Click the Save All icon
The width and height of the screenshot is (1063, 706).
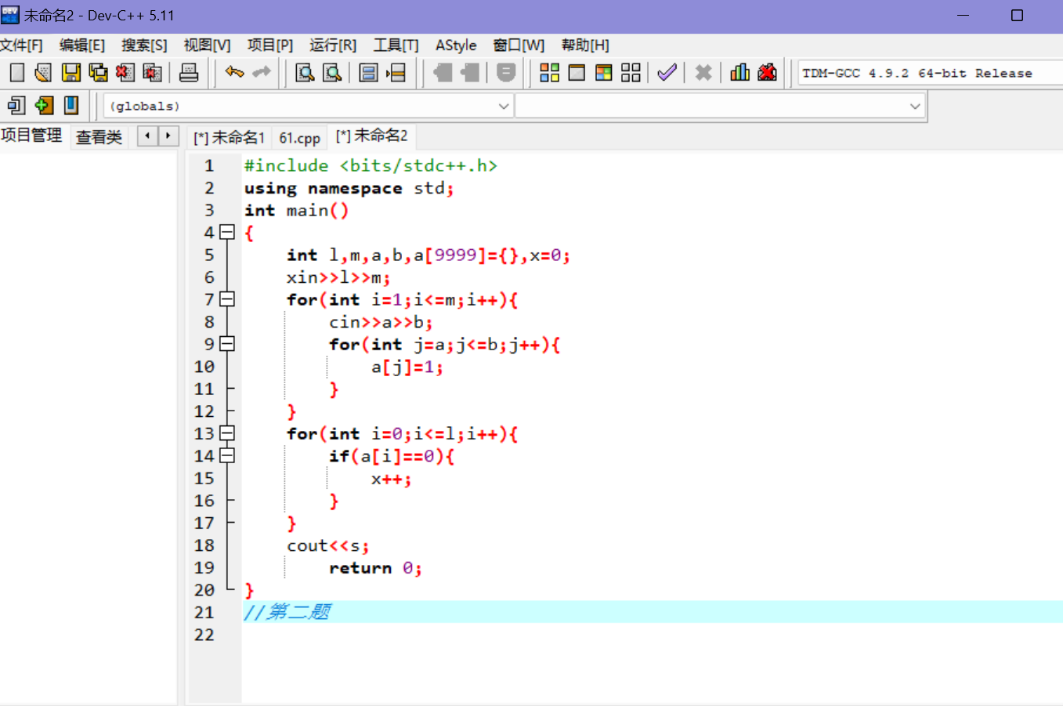(98, 73)
